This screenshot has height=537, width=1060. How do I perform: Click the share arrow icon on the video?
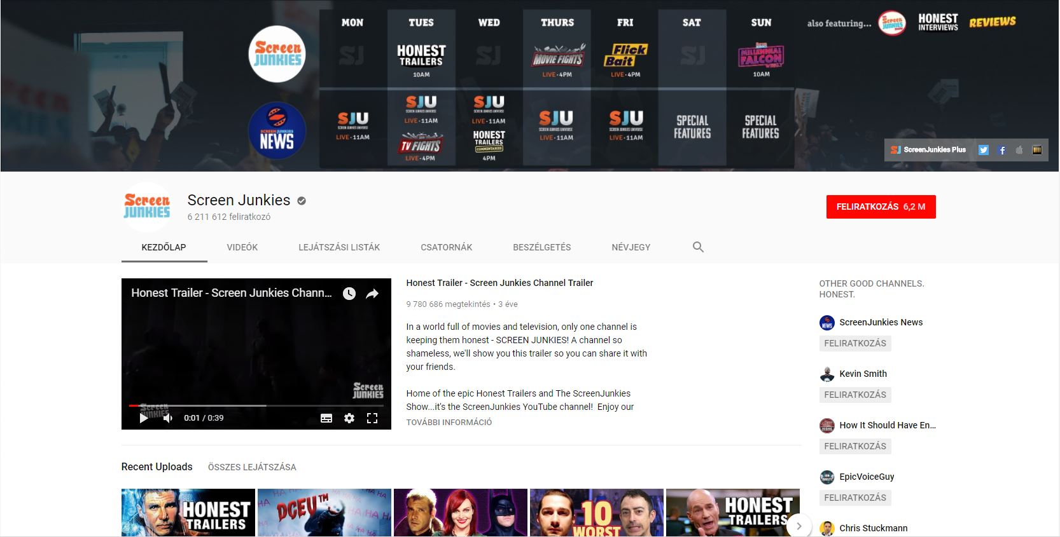click(x=372, y=293)
